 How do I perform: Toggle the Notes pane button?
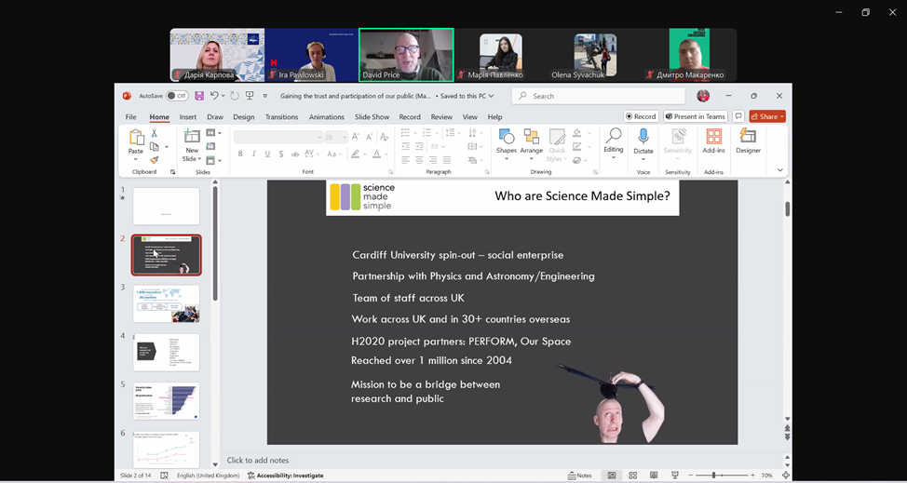580,476
